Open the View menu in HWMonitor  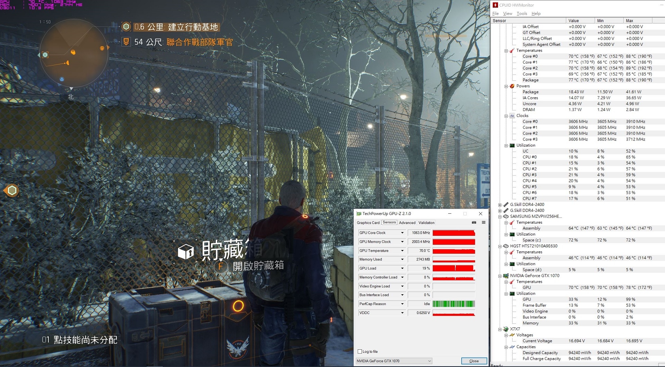click(x=508, y=14)
